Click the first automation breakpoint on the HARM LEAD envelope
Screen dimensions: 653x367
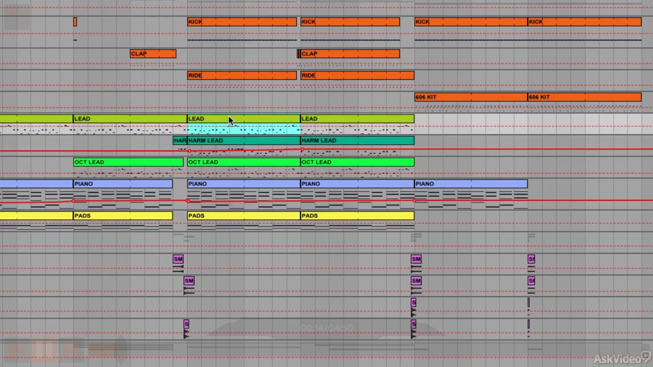click(189, 151)
